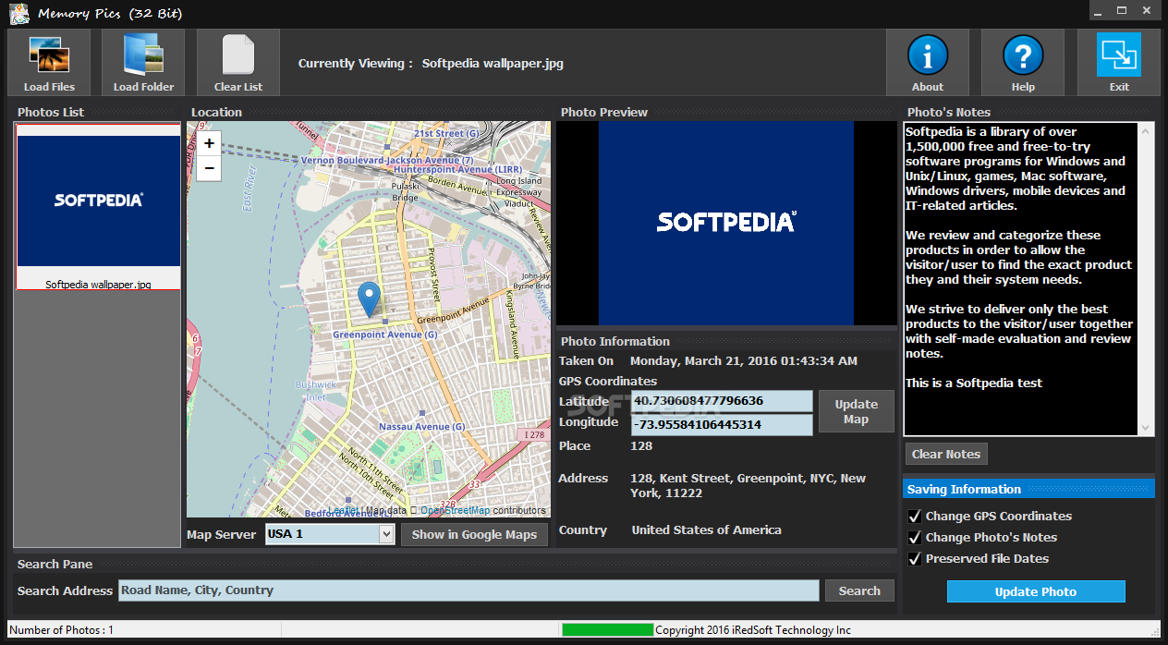The width and height of the screenshot is (1168, 645).
Task: Open the Load Folder tool
Action: (143, 62)
